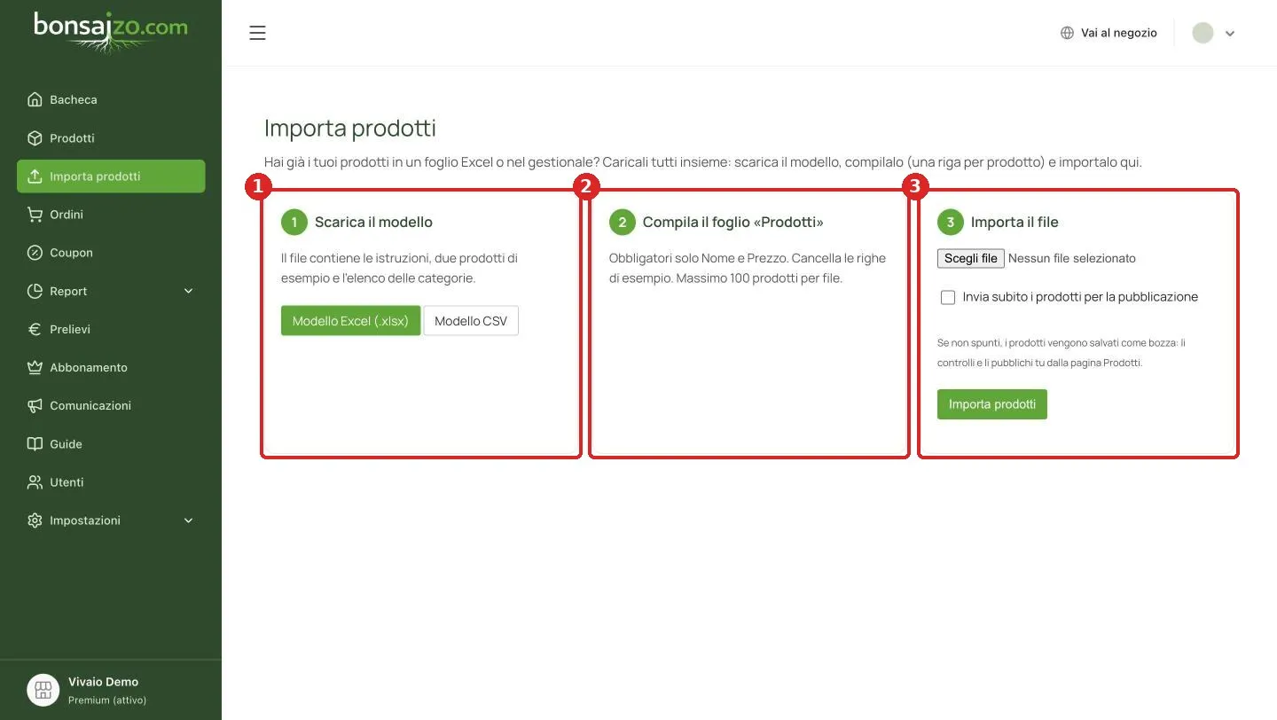The height and width of the screenshot is (720, 1277).
Task: Click the Comunicazioni megaphone icon
Action: click(x=35, y=405)
